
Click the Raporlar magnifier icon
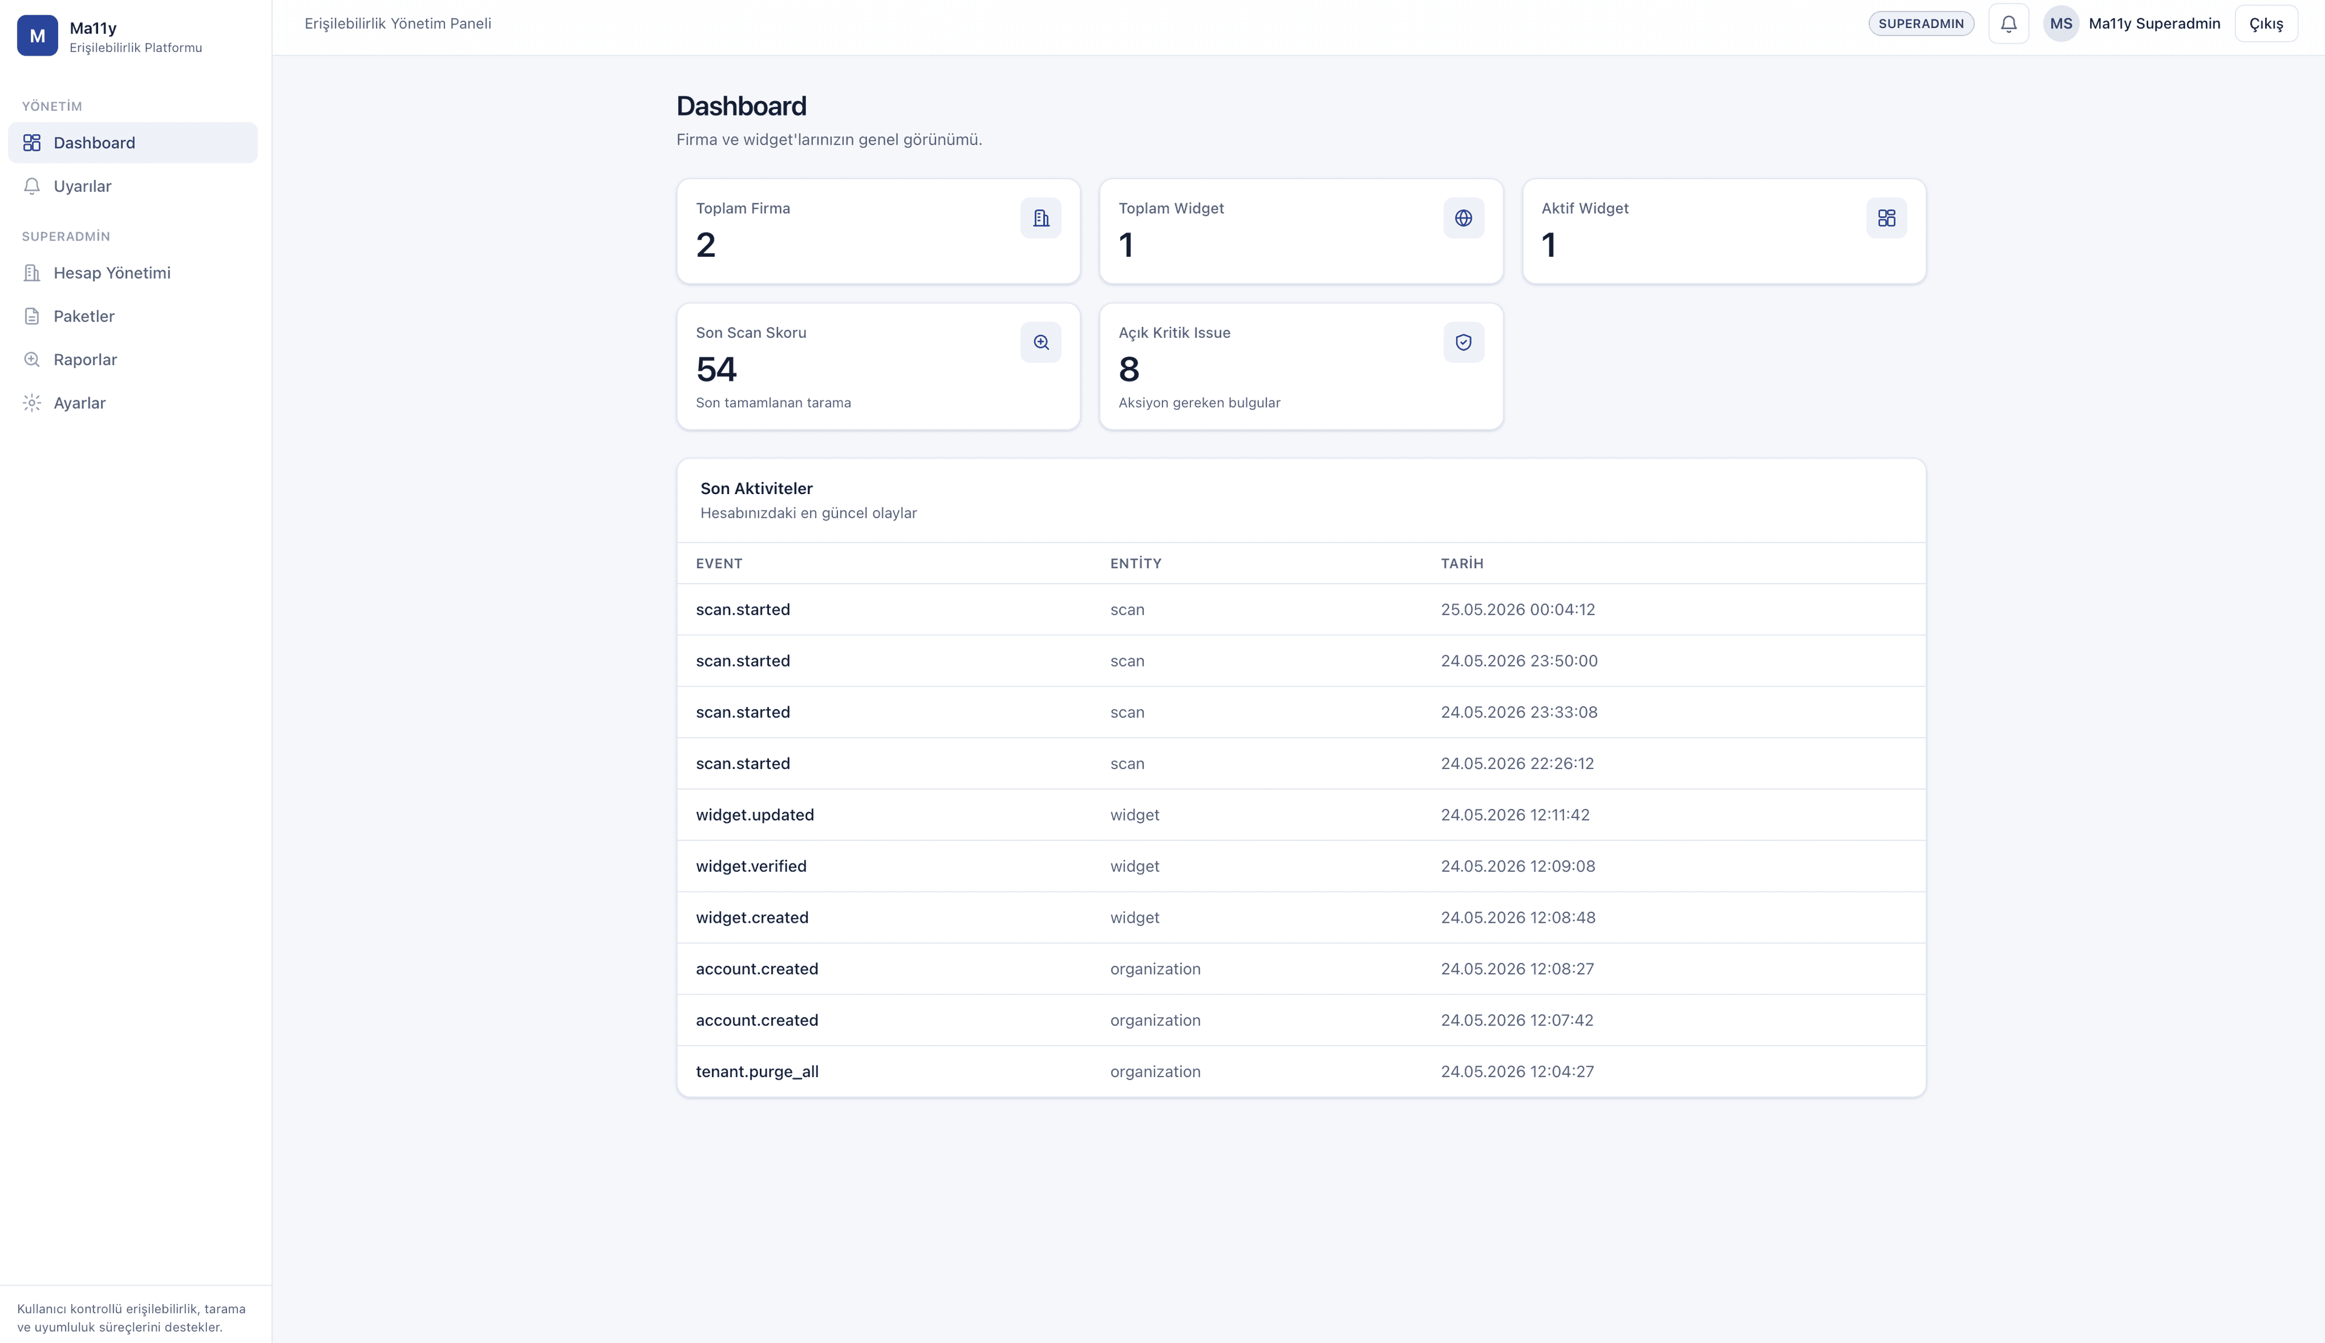click(x=32, y=360)
